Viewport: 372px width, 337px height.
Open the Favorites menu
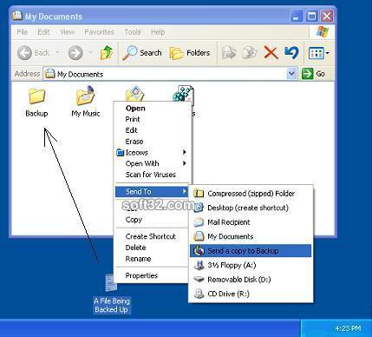click(x=99, y=32)
